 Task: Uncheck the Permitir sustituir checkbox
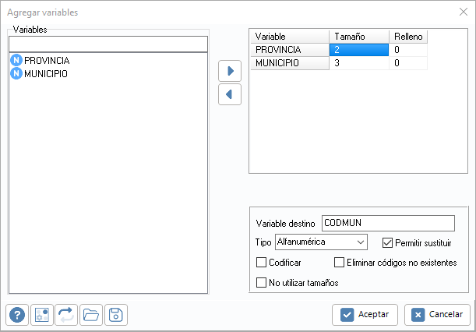point(388,242)
